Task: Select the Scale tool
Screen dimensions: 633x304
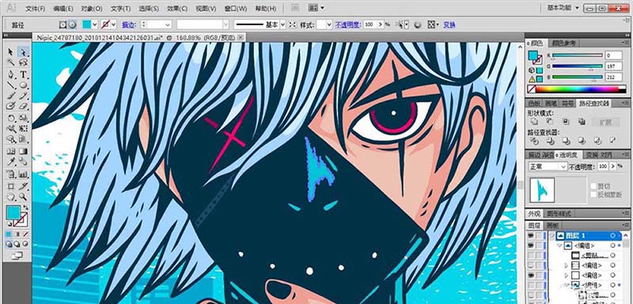Action: tap(24, 118)
